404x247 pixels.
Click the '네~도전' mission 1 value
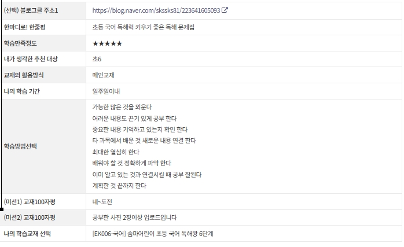click(102, 202)
